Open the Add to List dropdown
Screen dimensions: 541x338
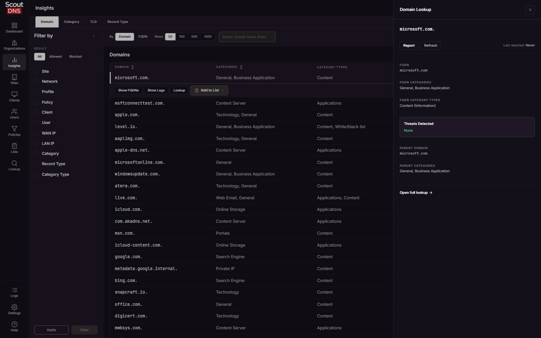click(x=209, y=90)
